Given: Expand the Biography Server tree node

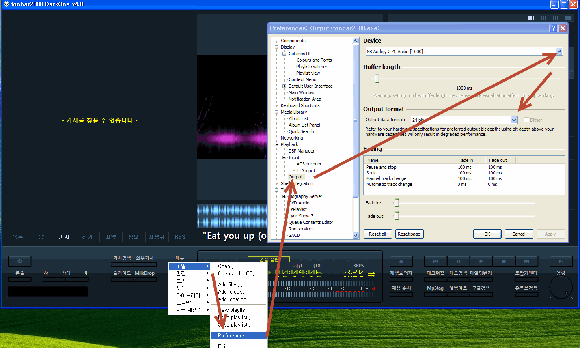Looking at the screenshot, I should click(285, 196).
